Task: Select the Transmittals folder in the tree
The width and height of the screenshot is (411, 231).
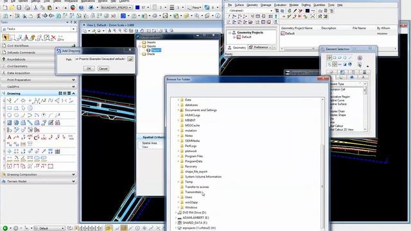Action: pos(193,192)
